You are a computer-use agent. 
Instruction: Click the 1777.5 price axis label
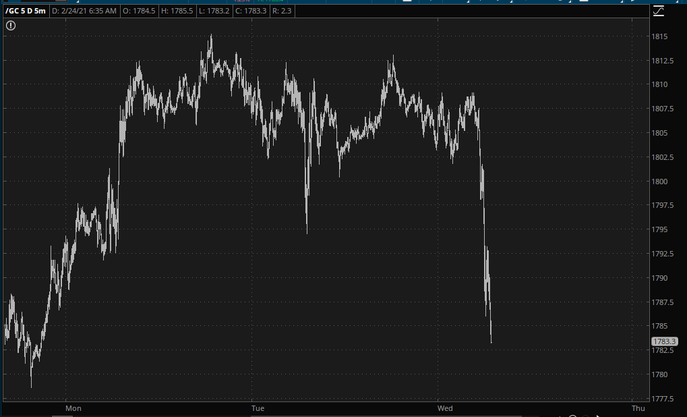point(663,399)
